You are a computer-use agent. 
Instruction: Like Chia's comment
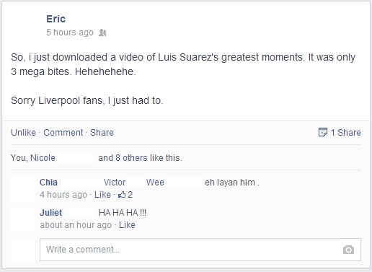pyautogui.click(x=102, y=195)
